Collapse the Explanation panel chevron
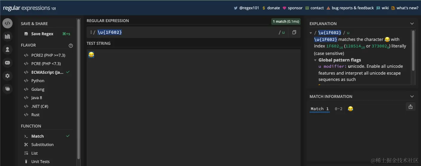 pyautogui.click(x=412, y=24)
